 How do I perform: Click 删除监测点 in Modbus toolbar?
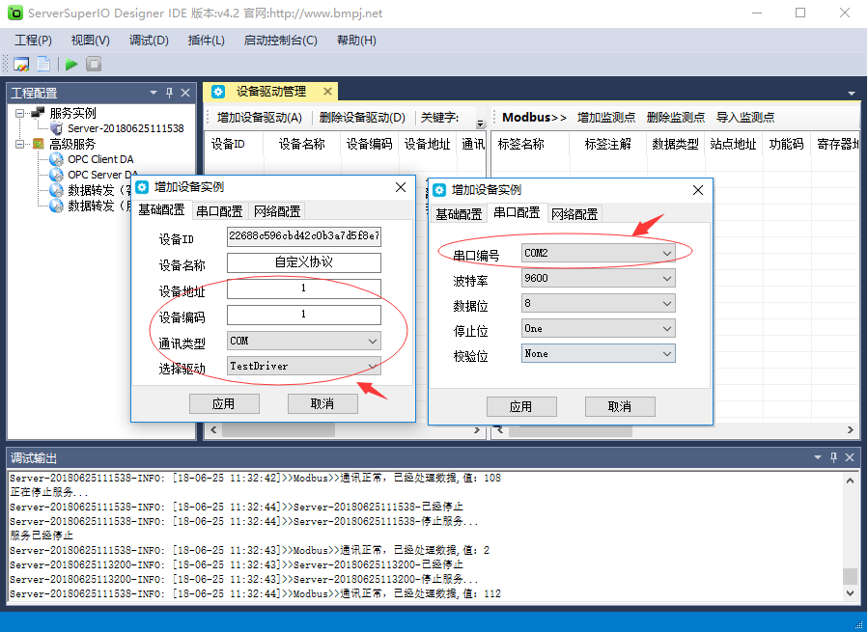coord(675,118)
